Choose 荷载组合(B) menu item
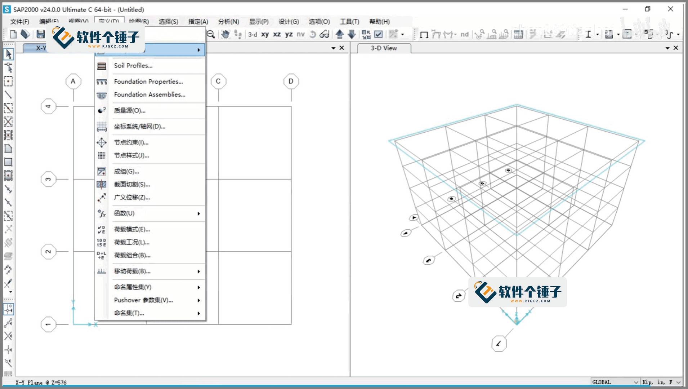 [x=150, y=255]
